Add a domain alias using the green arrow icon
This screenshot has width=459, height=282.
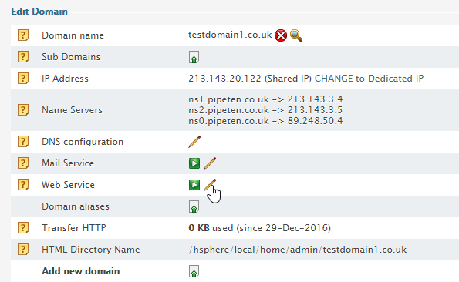tap(194, 206)
